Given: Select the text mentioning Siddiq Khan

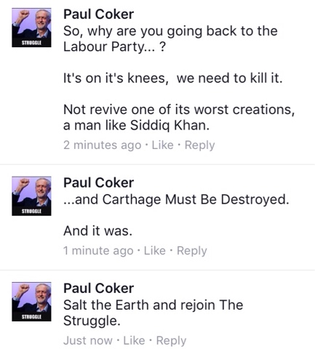Looking at the screenshot, I should pos(179,117).
